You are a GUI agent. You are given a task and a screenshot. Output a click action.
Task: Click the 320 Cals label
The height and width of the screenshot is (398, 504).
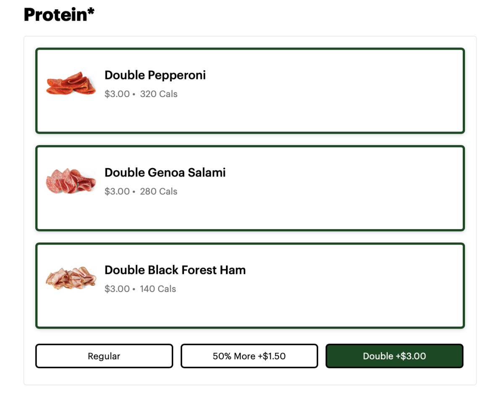(x=159, y=94)
